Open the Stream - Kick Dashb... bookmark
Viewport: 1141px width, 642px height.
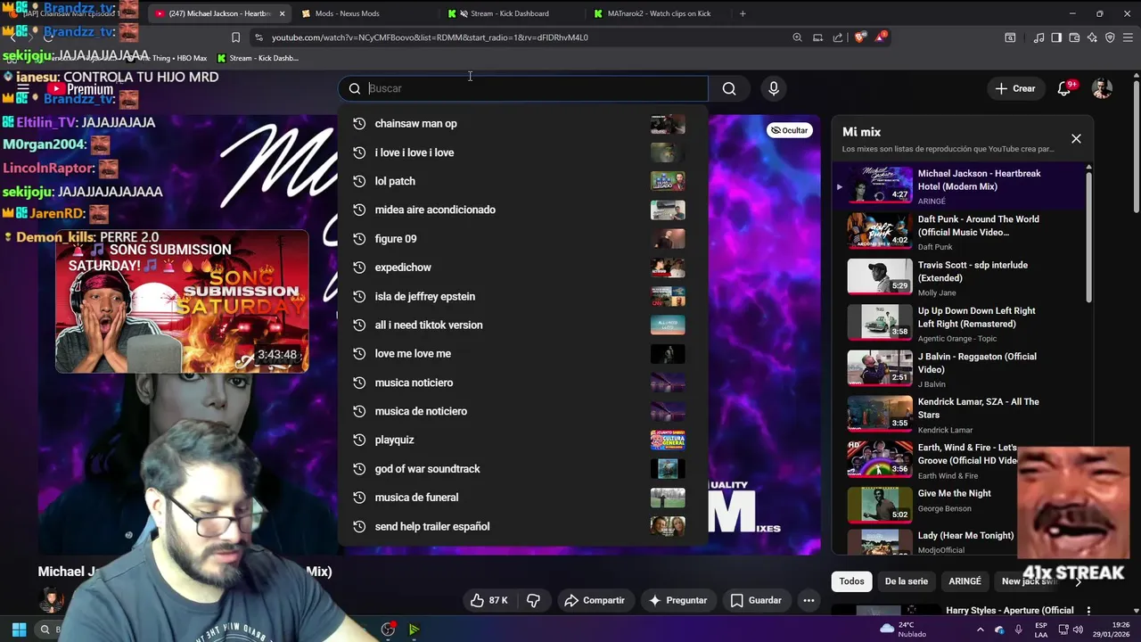258,58
